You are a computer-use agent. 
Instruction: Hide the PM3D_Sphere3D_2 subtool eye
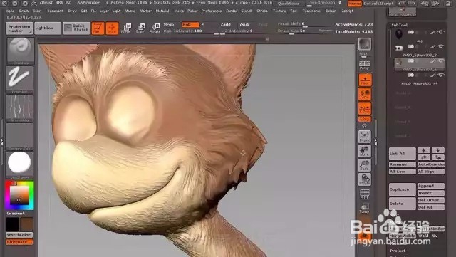pos(441,46)
